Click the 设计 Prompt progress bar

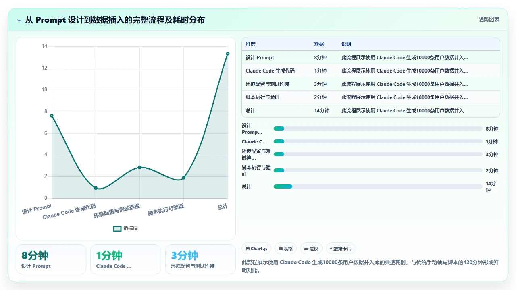[378, 128]
